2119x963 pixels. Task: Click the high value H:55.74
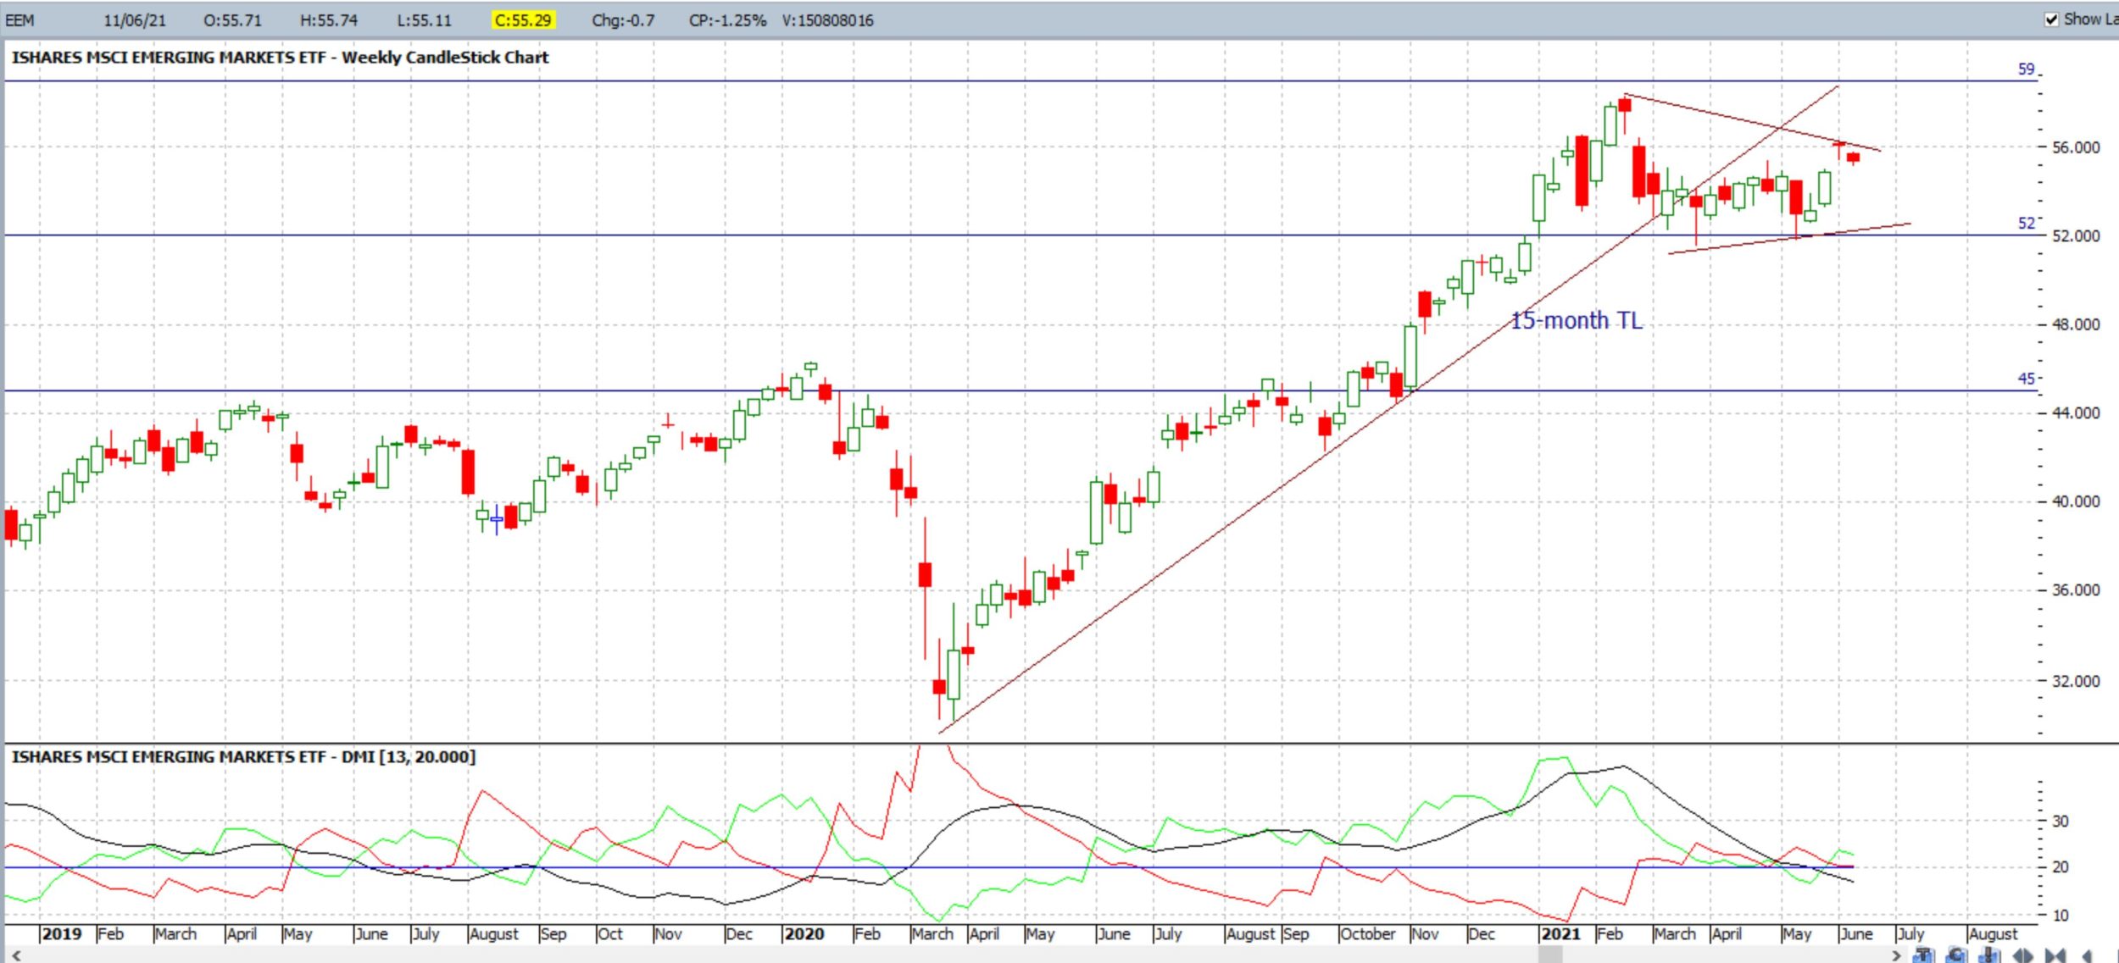pos(329,20)
